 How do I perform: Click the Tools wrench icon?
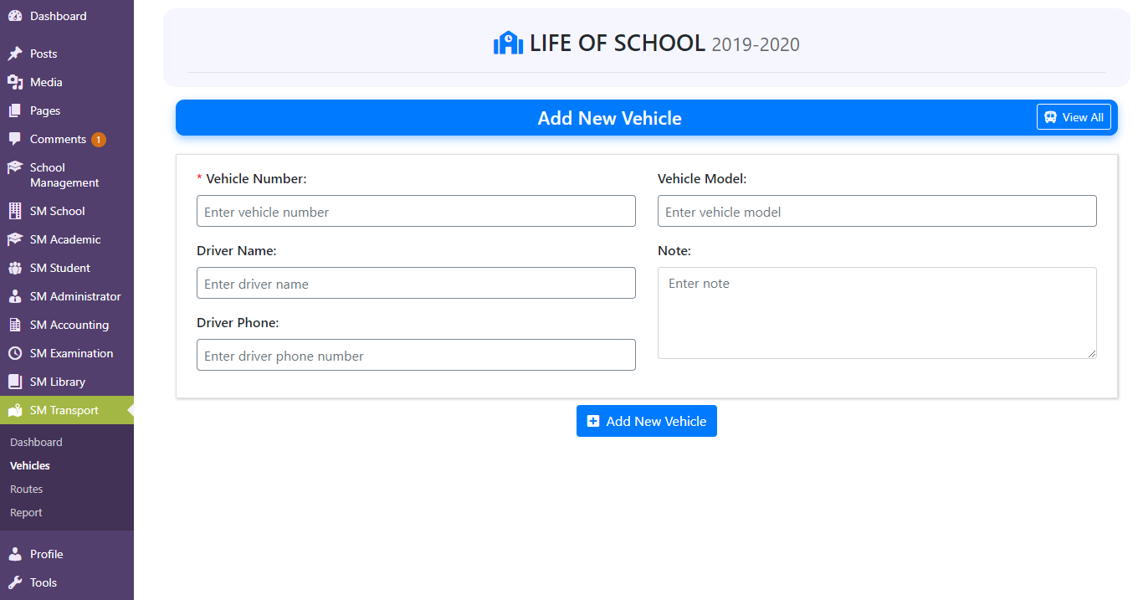click(x=15, y=582)
